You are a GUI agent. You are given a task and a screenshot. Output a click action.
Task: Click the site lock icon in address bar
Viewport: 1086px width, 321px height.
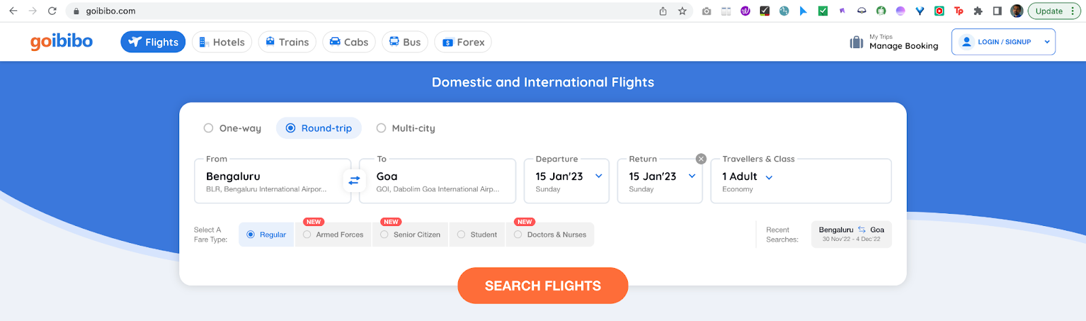[76, 11]
